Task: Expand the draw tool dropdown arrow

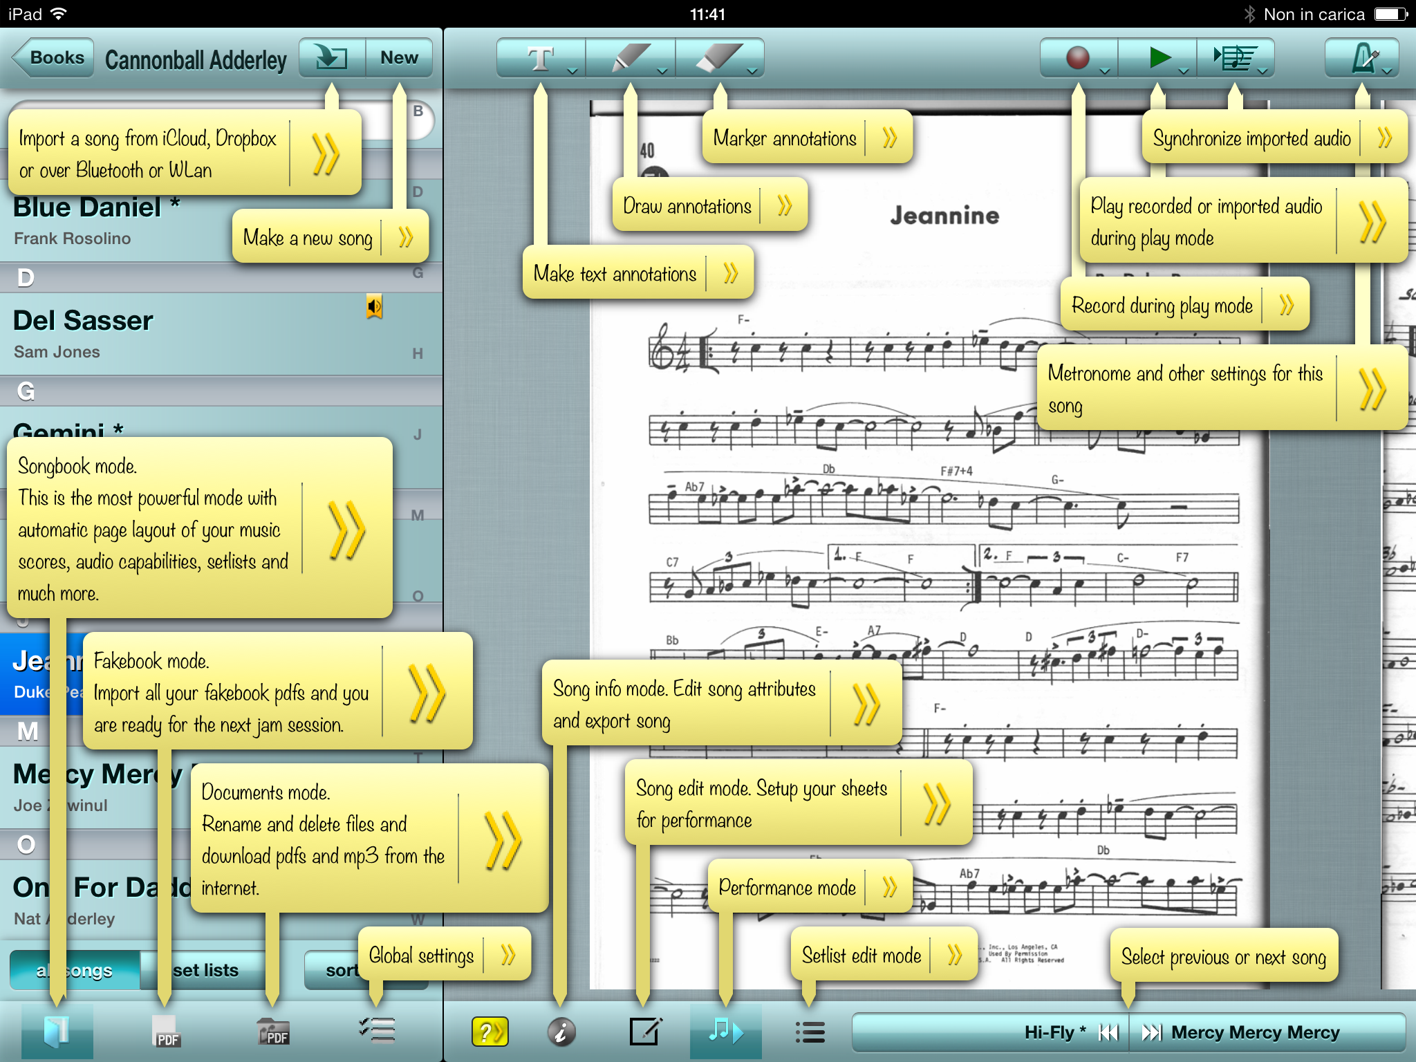Action: coord(662,71)
